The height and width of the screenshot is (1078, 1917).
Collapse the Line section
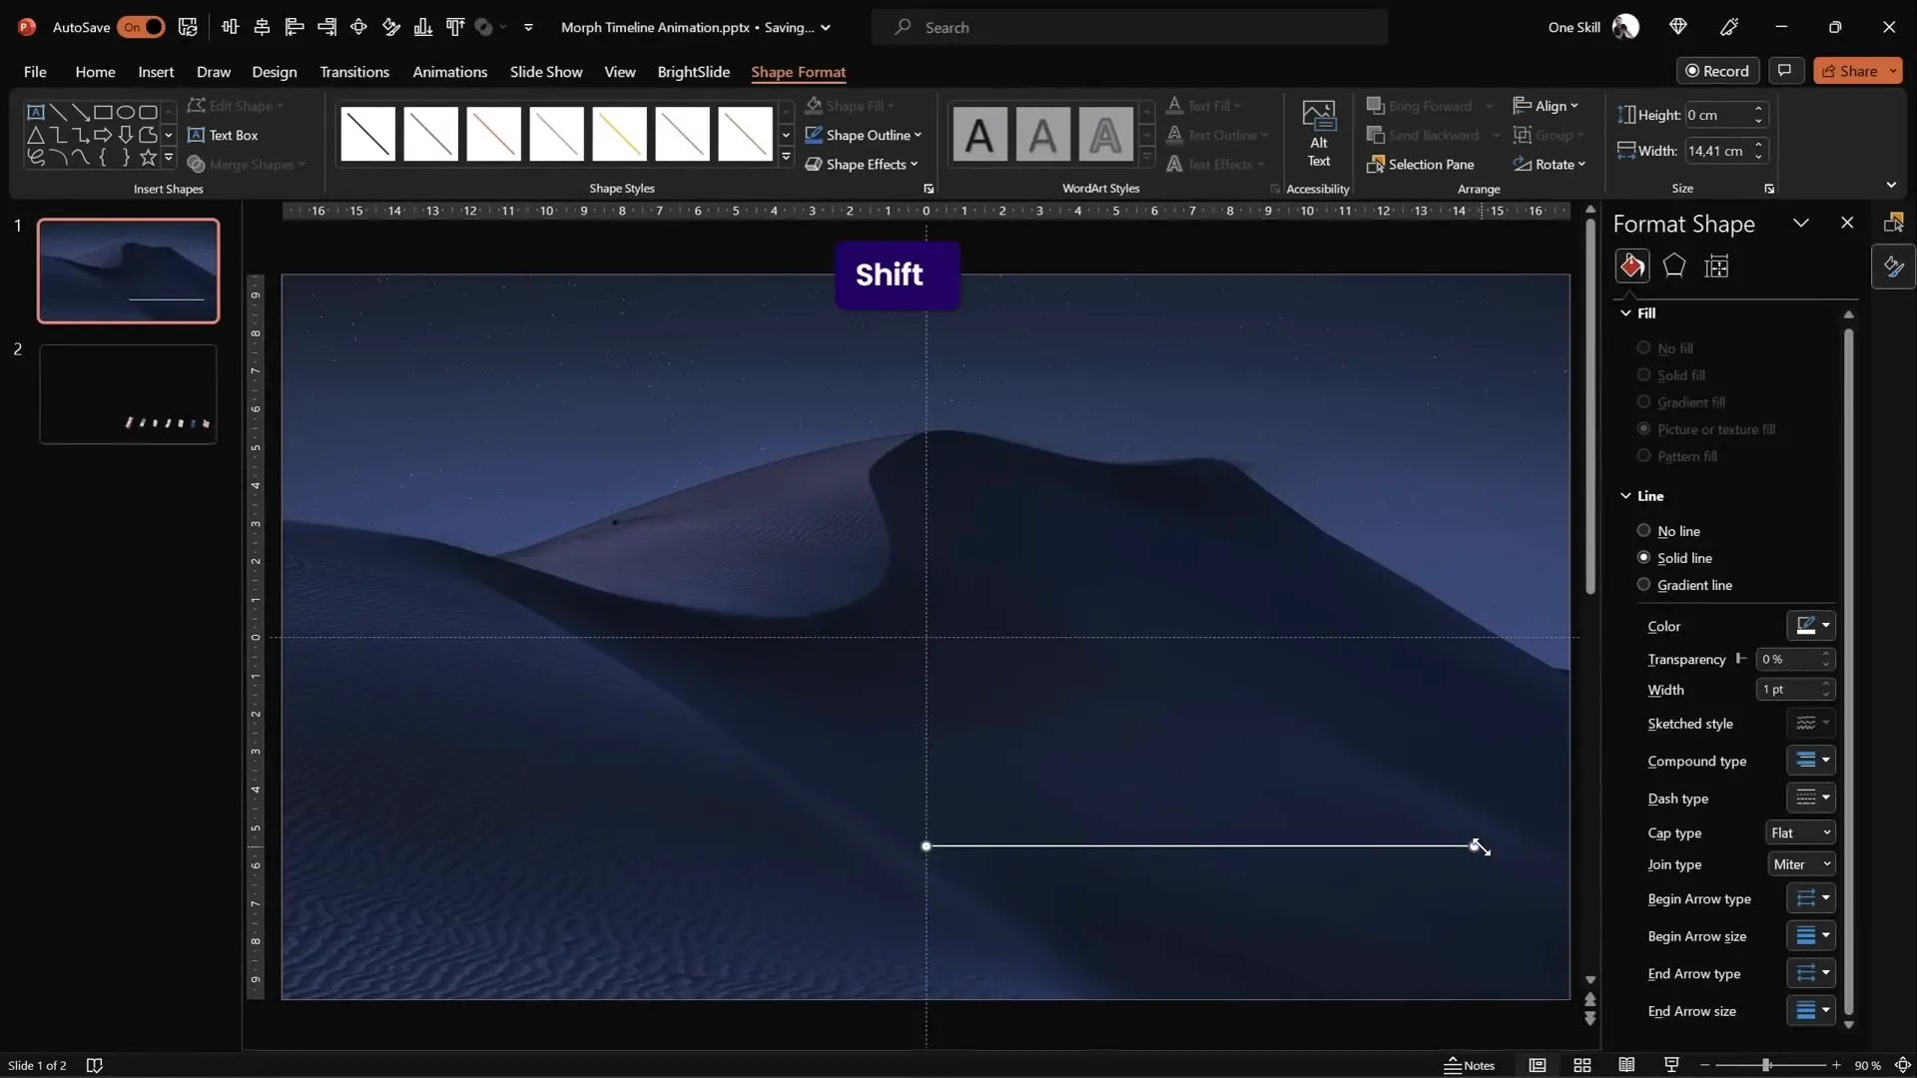click(x=1625, y=496)
